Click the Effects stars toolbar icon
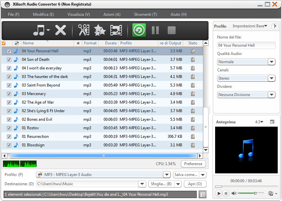Screen dimensions: 282x201 pos(99,30)
